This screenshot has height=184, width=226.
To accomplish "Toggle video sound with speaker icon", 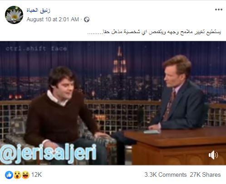I will (x=213, y=155).
